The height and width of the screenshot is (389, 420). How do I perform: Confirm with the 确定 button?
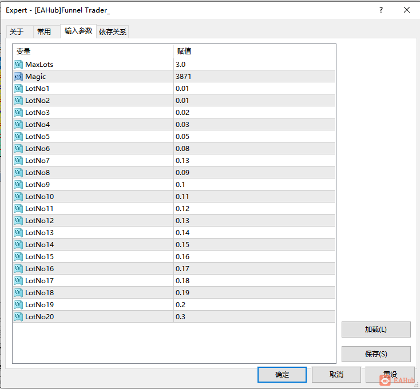tap(282, 375)
